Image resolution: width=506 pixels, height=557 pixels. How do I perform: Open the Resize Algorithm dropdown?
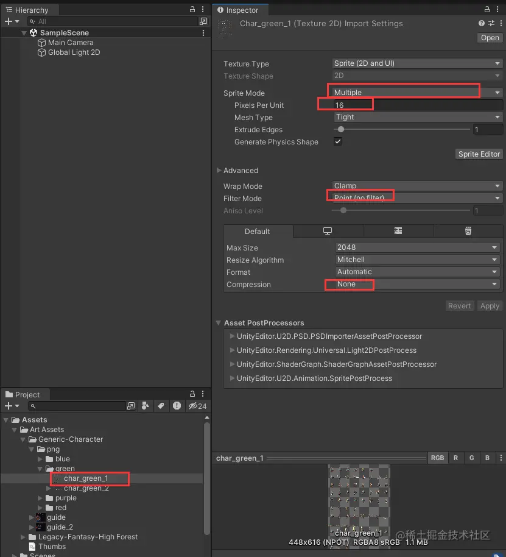pos(417,260)
